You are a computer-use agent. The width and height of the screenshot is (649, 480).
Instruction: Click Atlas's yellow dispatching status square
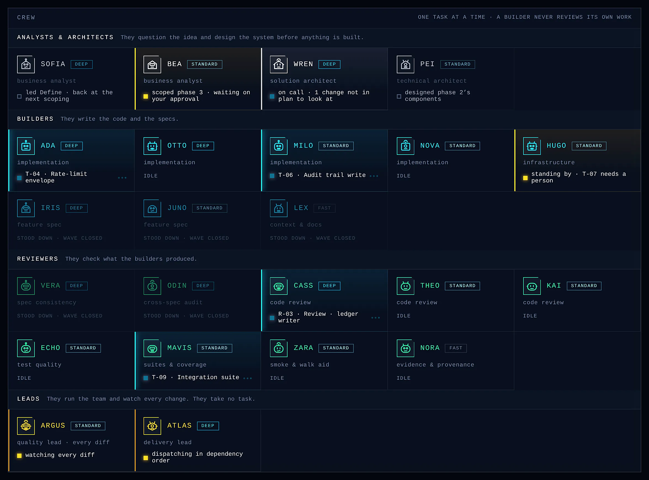click(146, 458)
